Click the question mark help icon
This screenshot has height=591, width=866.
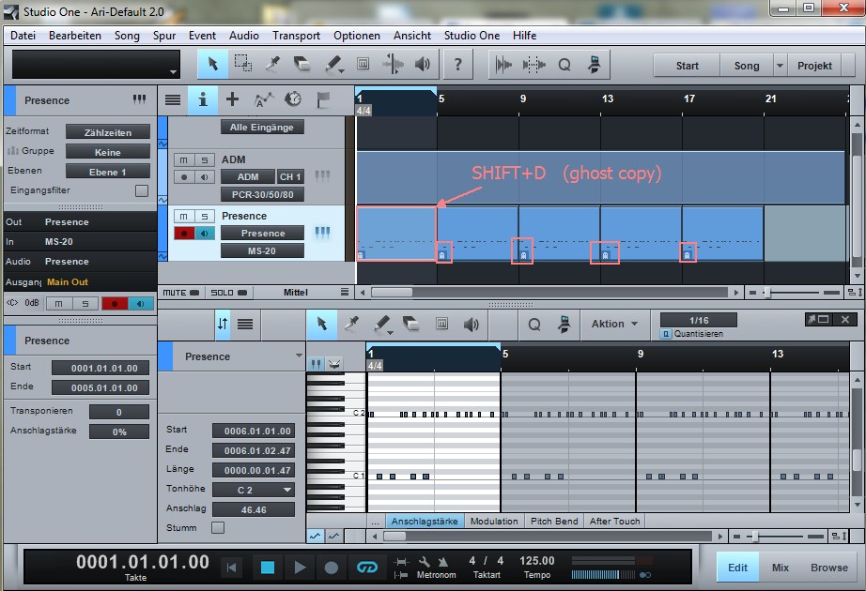(x=457, y=65)
